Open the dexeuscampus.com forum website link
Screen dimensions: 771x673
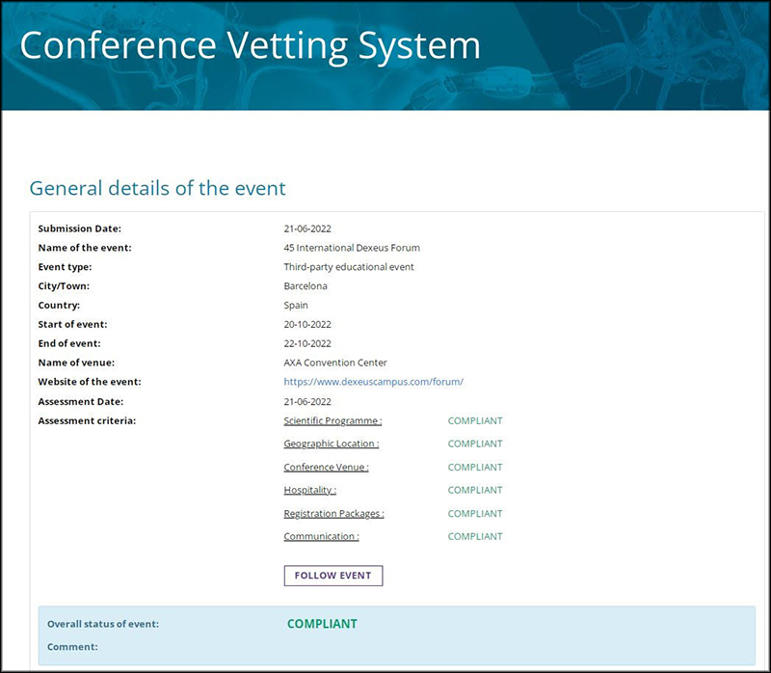373,382
